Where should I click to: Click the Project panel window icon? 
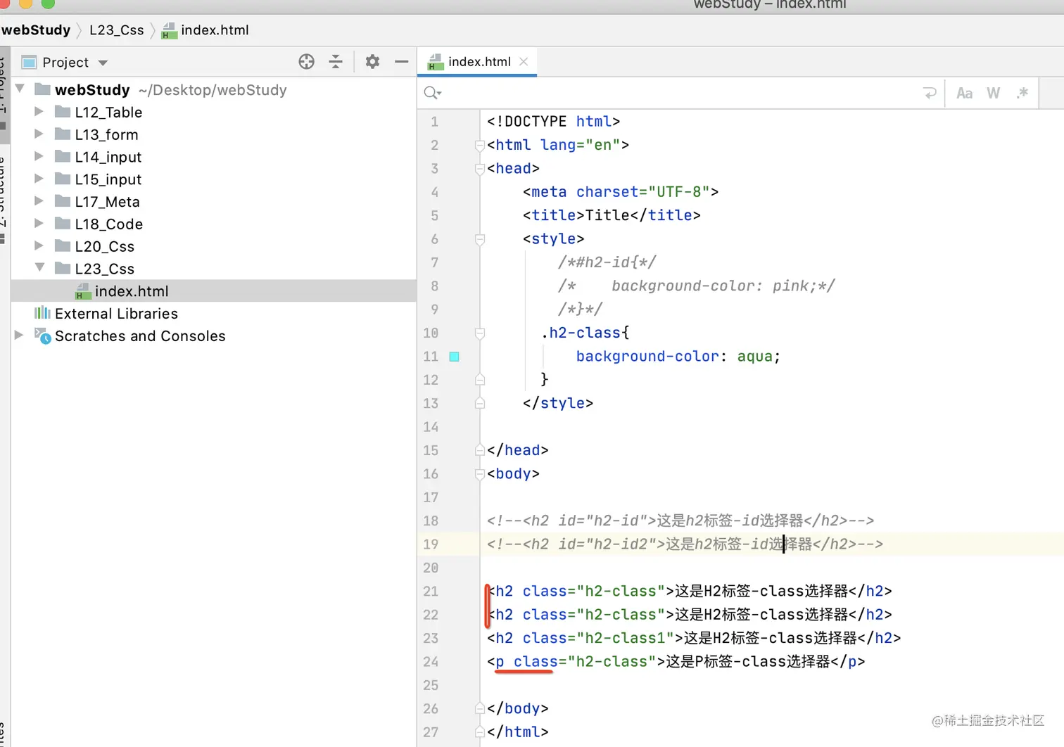[x=29, y=63]
